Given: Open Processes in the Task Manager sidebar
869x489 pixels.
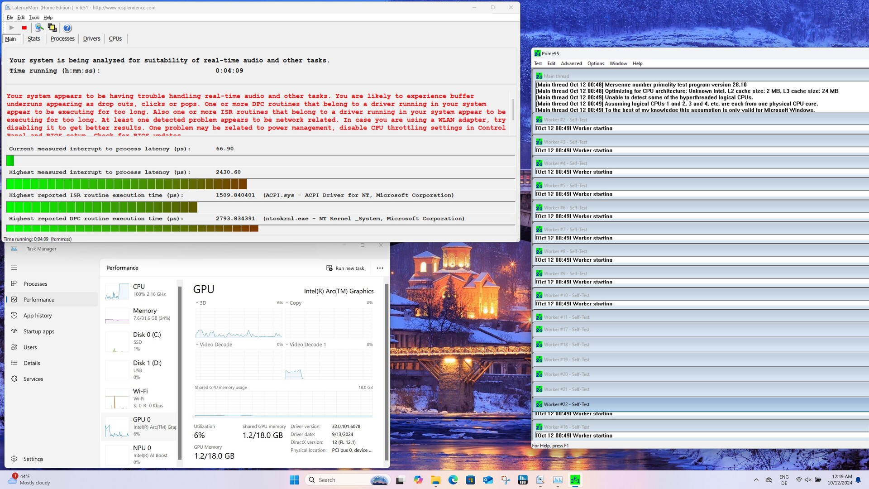Looking at the screenshot, I should tap(52, 284).
